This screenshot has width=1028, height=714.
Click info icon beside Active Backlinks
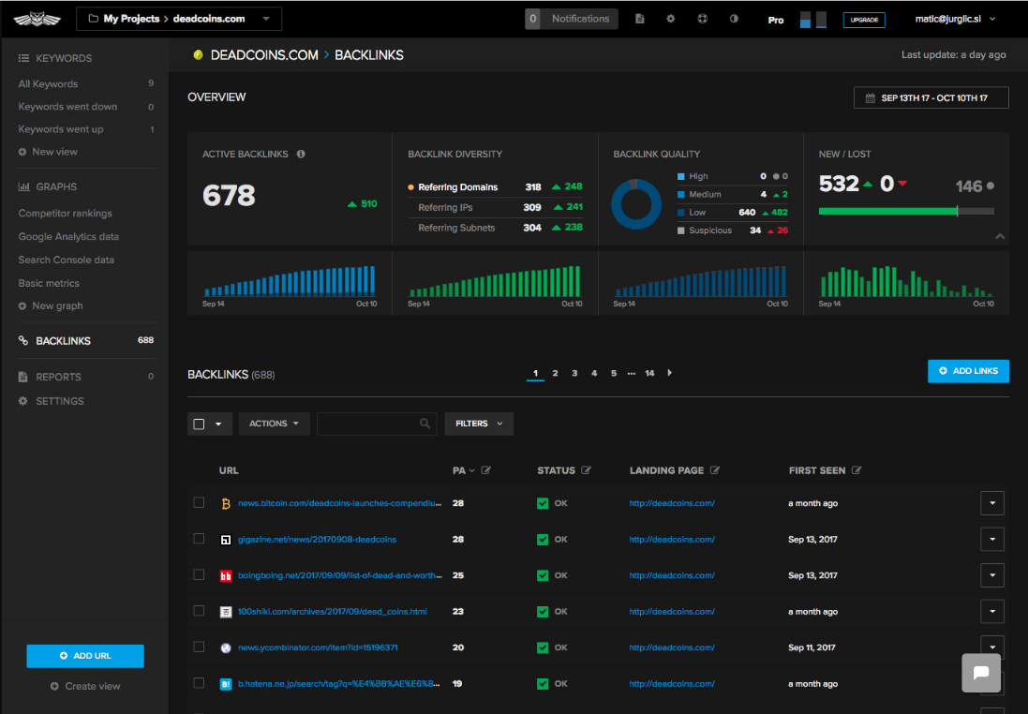(301, 154)
